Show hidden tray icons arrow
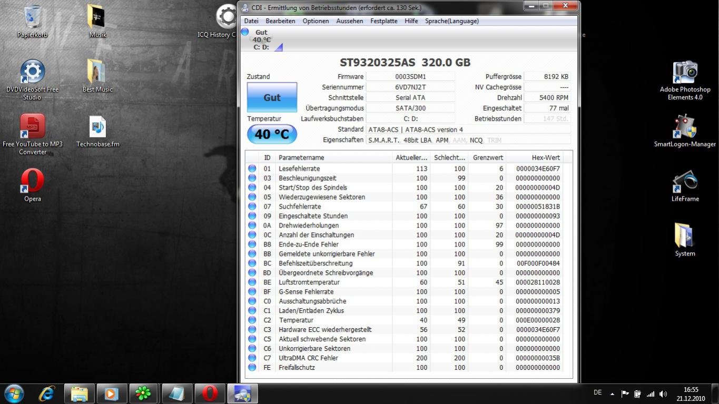The height and width of the screenshot is (404, 719). pyautogui.click(x=612, y=394)
